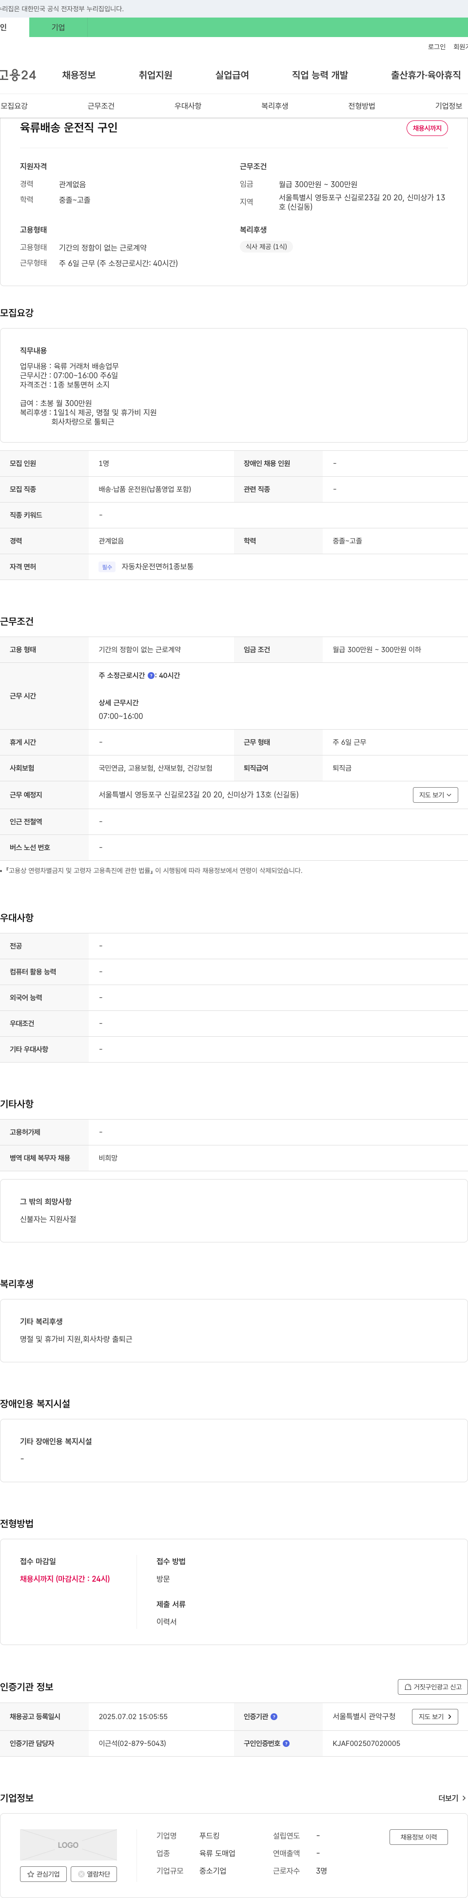
Task: Block viewing with 열람차단 button
Action: click(x=94, y=1875)
